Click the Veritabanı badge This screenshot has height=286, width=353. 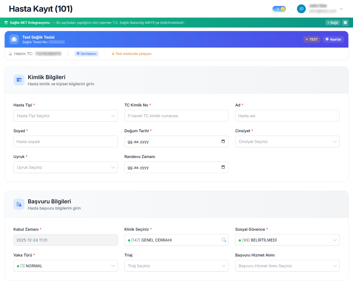tap(87, 54)
